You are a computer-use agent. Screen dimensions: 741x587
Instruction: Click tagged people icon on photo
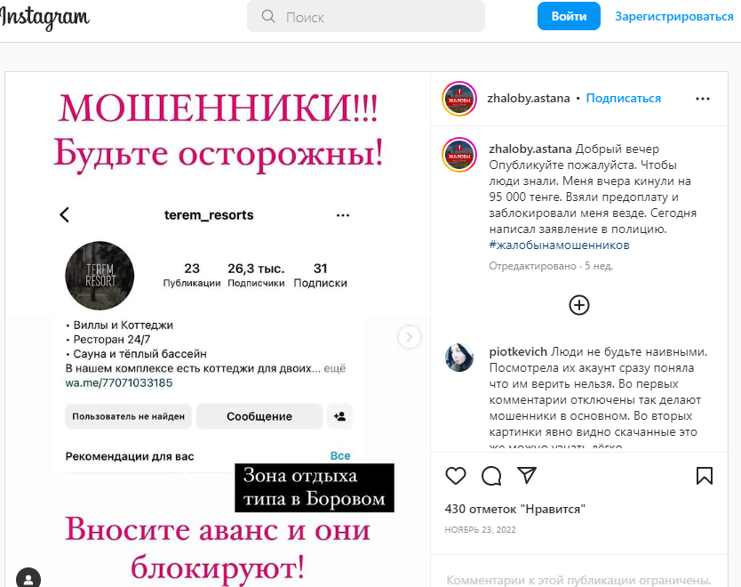click(28, 578)
